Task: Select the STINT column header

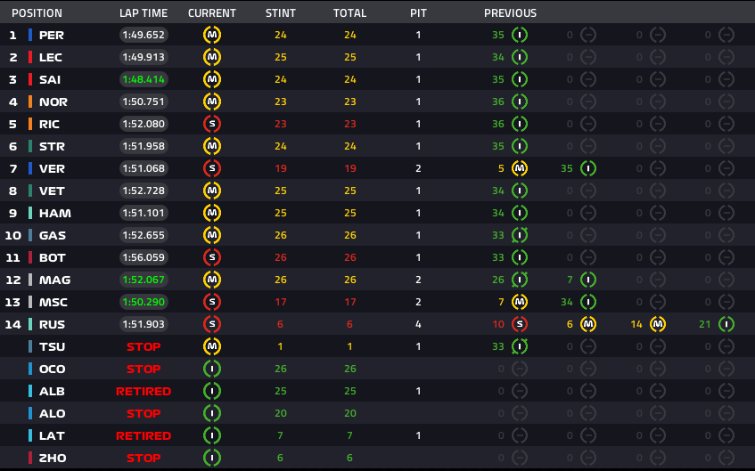Action: coord(281,13)
